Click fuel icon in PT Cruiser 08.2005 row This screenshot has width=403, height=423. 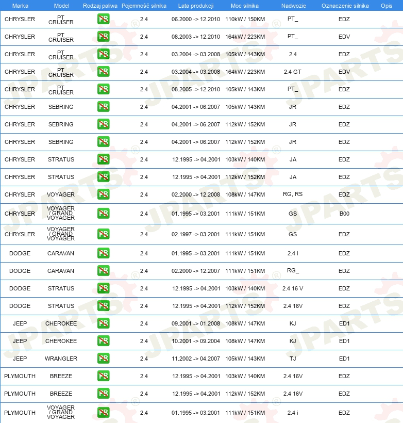pyautogui.click(x=104, y=89)
